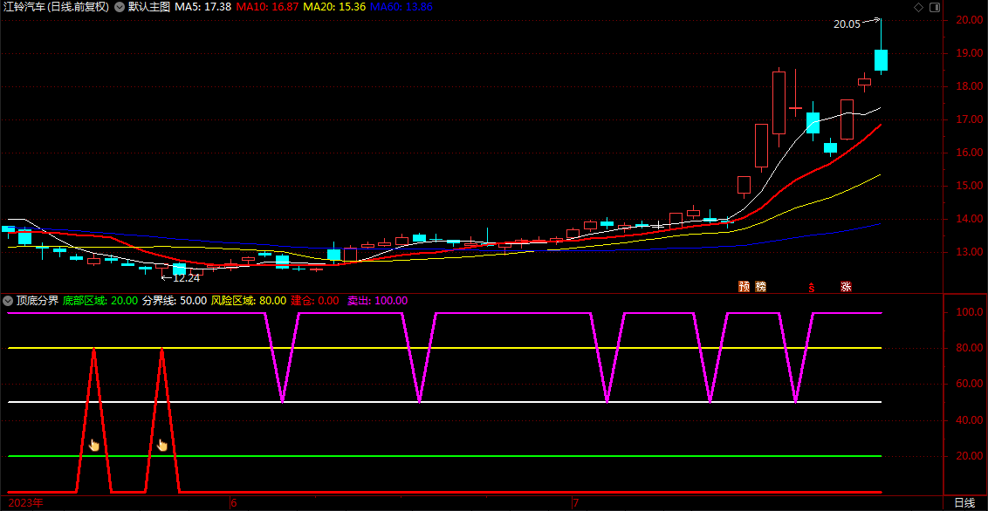Click the 20.05 high price annotation

tap(847, 24)
